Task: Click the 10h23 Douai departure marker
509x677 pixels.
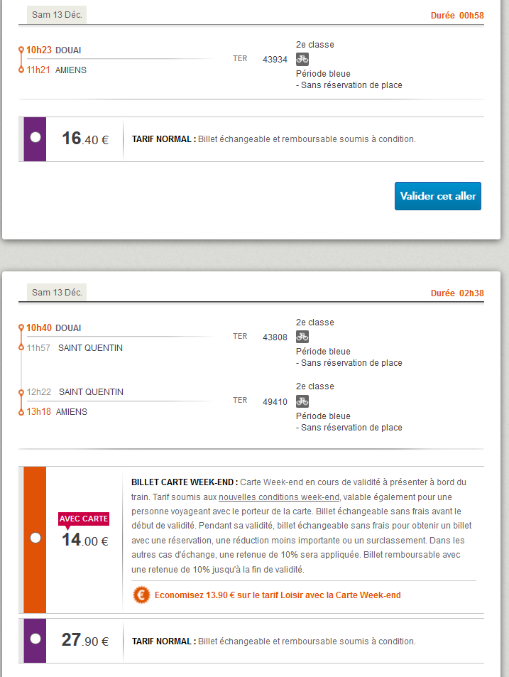Action: tap(21, 50)
